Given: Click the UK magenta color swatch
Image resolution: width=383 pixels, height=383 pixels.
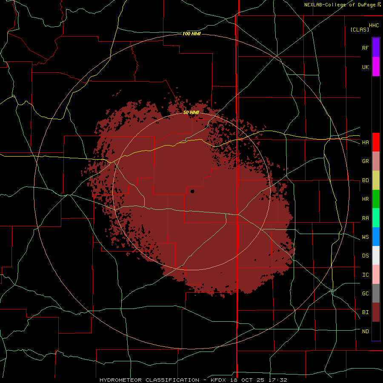Looking at the screenshot, I should pos(376,67).
